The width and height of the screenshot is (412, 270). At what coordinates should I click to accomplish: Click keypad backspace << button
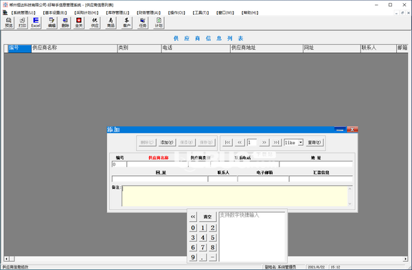[x=193, y=217]
